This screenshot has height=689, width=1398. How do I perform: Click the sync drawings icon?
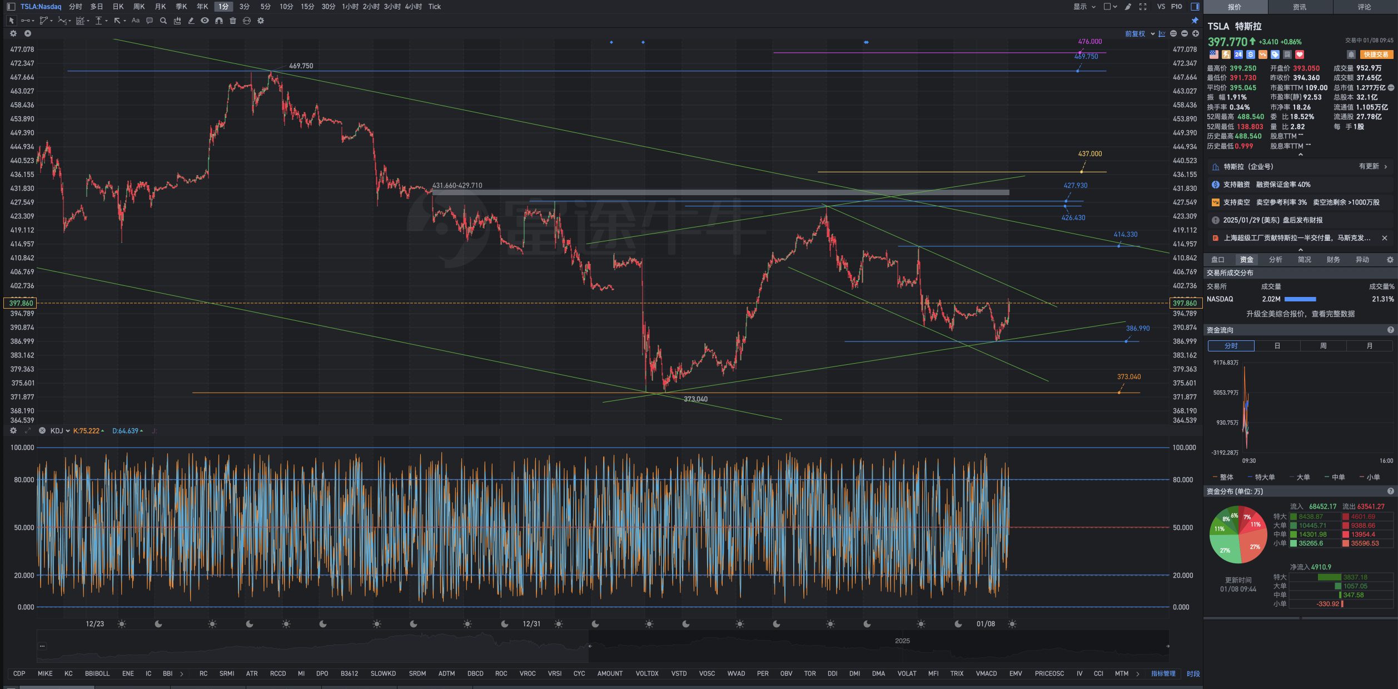(x=247, y=21)
